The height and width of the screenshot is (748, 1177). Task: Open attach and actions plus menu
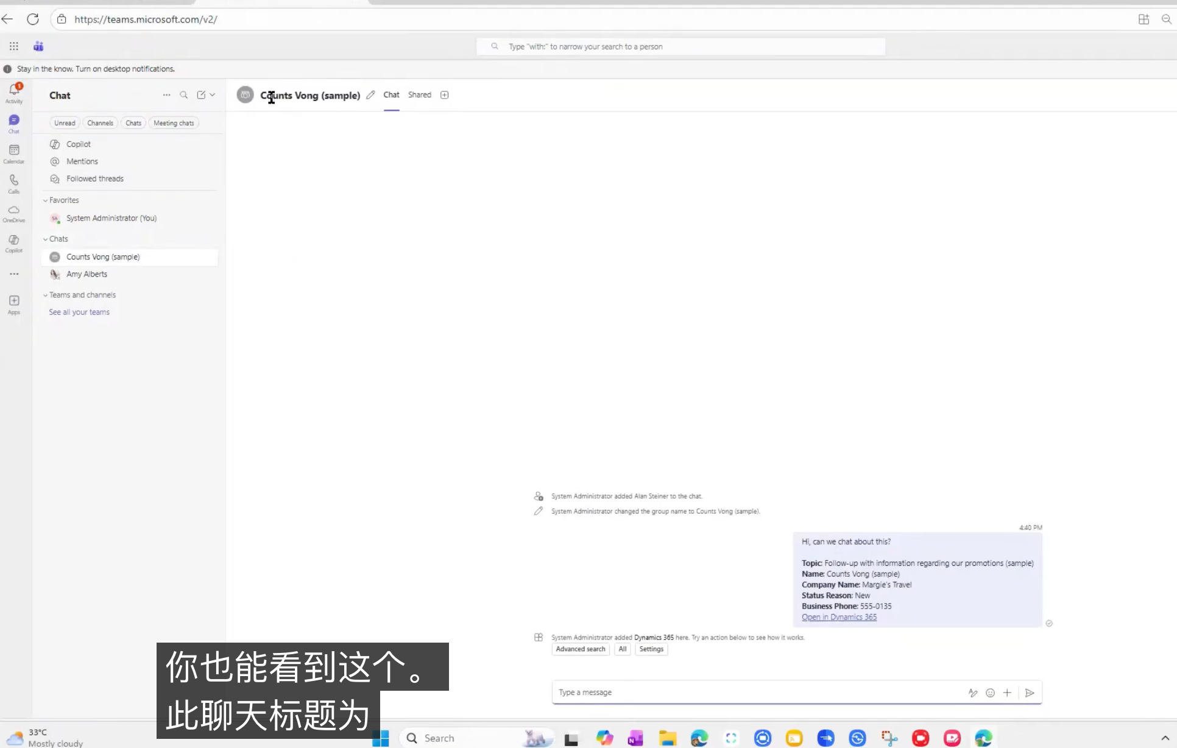click(1008, 693)
